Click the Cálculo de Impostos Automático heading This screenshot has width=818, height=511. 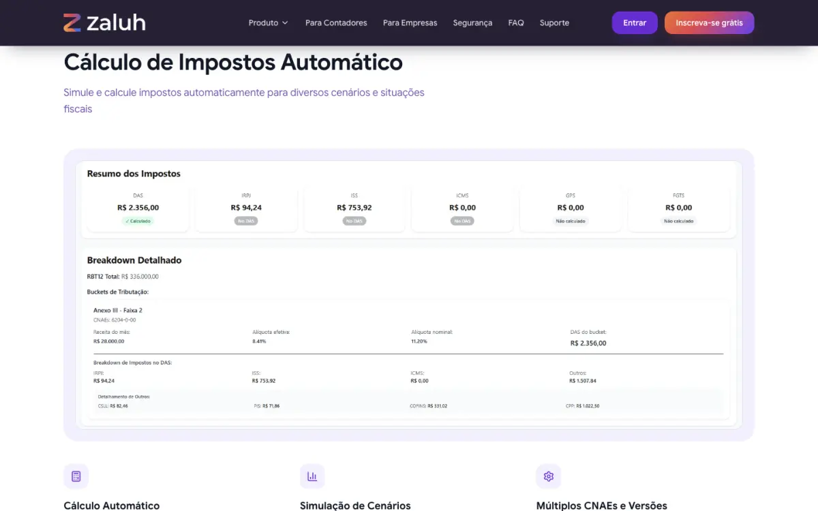[233, 62]
